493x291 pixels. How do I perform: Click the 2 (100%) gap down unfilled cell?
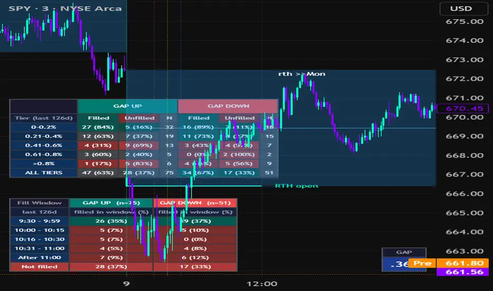[239, 154]
